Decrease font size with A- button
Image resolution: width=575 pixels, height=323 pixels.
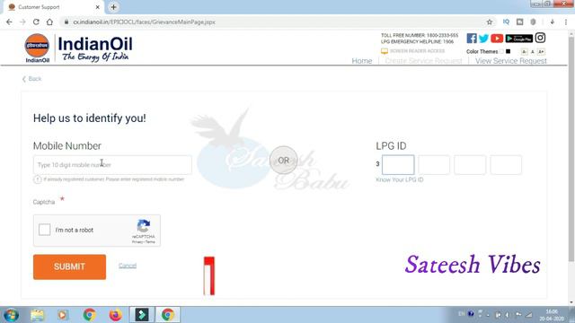point(524,52)
